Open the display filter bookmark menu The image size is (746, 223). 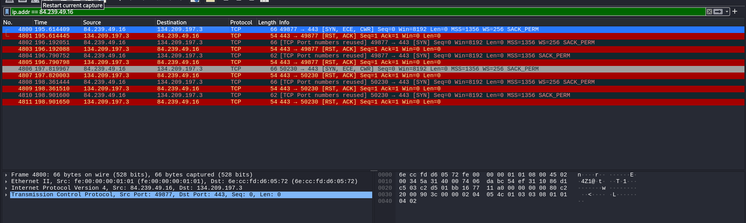[x=7, y=12]
